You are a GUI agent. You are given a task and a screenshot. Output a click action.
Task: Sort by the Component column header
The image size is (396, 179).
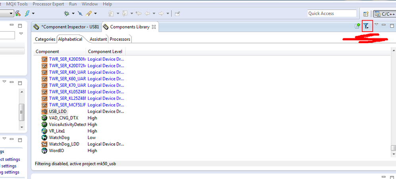point(60,51)
